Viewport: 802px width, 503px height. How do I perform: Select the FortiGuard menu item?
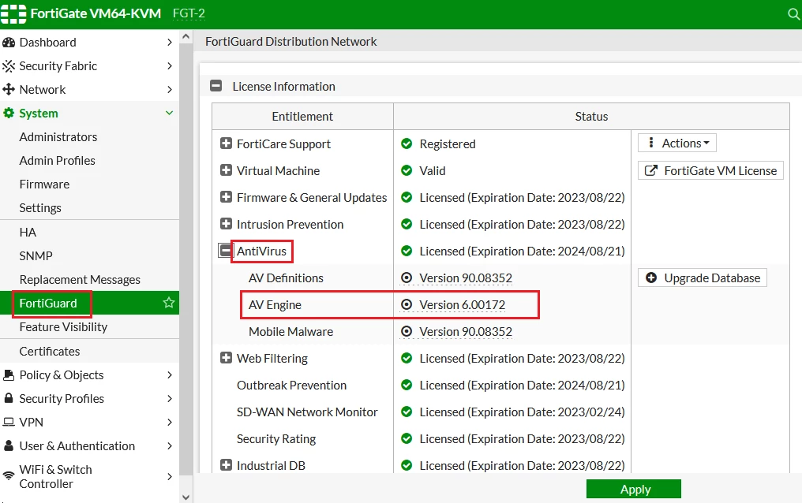click(x=89, y=303)
